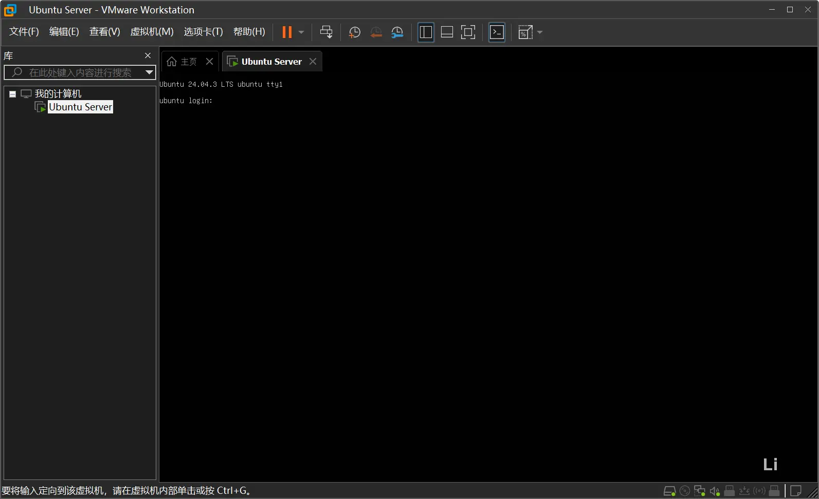This screenshot has height=499, width=819.
Task: Click the network adapter status icon
Action: (699, 491)
